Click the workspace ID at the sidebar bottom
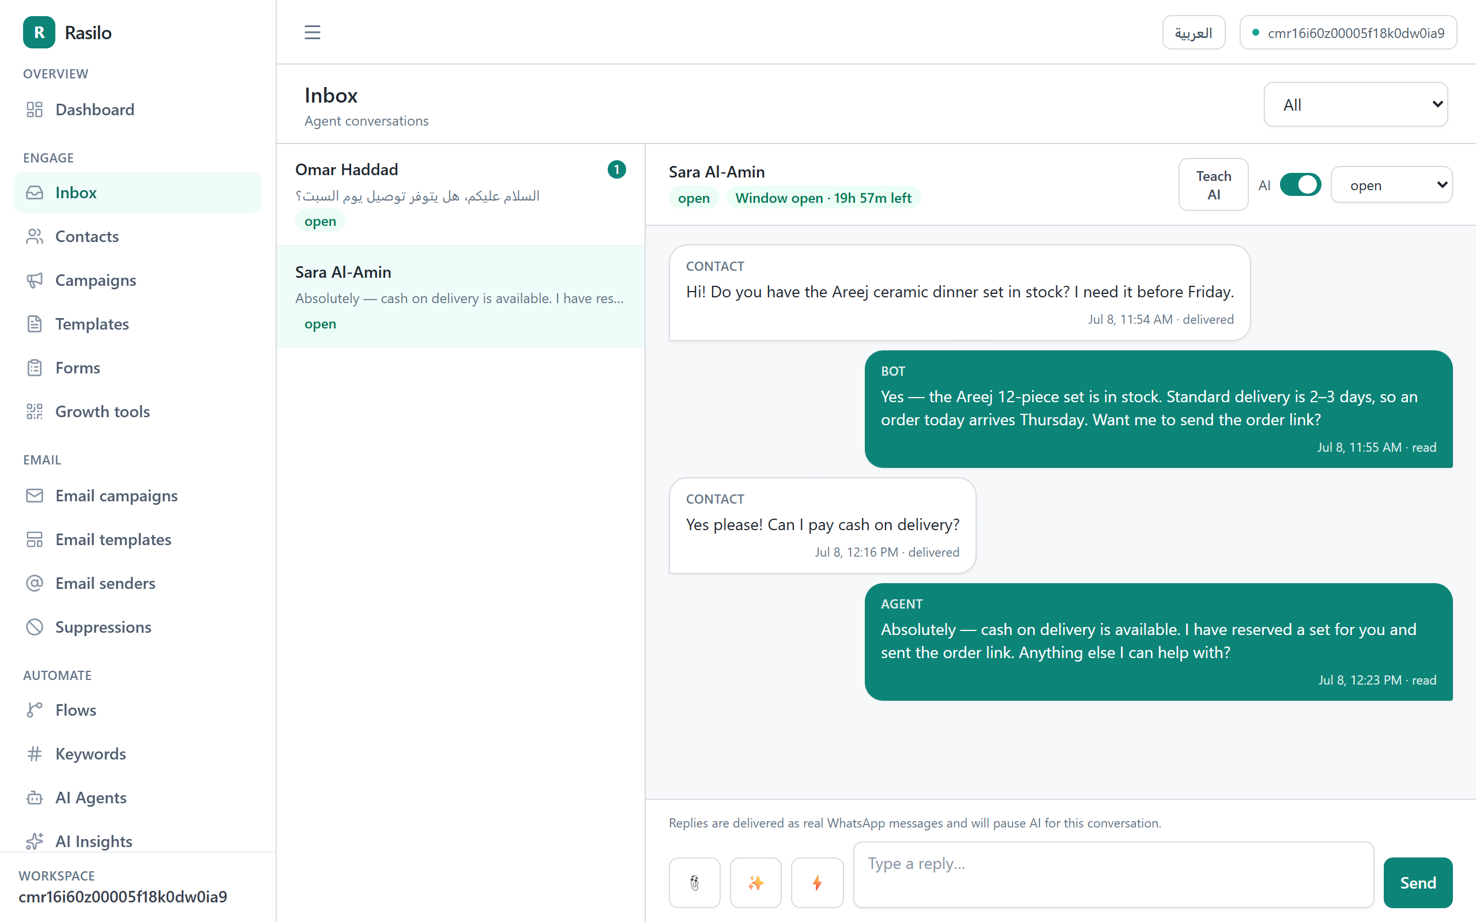 pyautogui.click(x=123, y=897)
